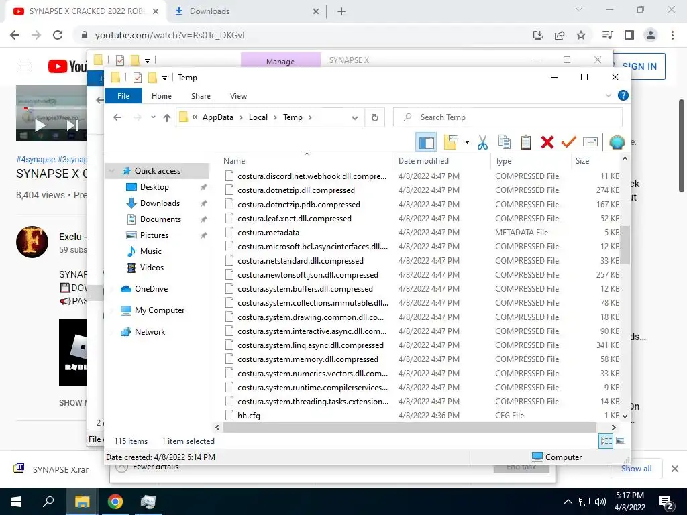Image resolution: width=687 pixels, height=515 pixels.
Task: Open the Share ribbon tab
Action: point(201,96)
